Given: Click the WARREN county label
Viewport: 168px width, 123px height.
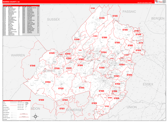Looking at the screenshot, I should point(18,55).
